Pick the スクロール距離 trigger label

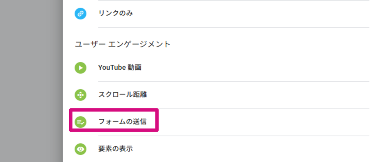pyautogui.click(x=122, y=95)
